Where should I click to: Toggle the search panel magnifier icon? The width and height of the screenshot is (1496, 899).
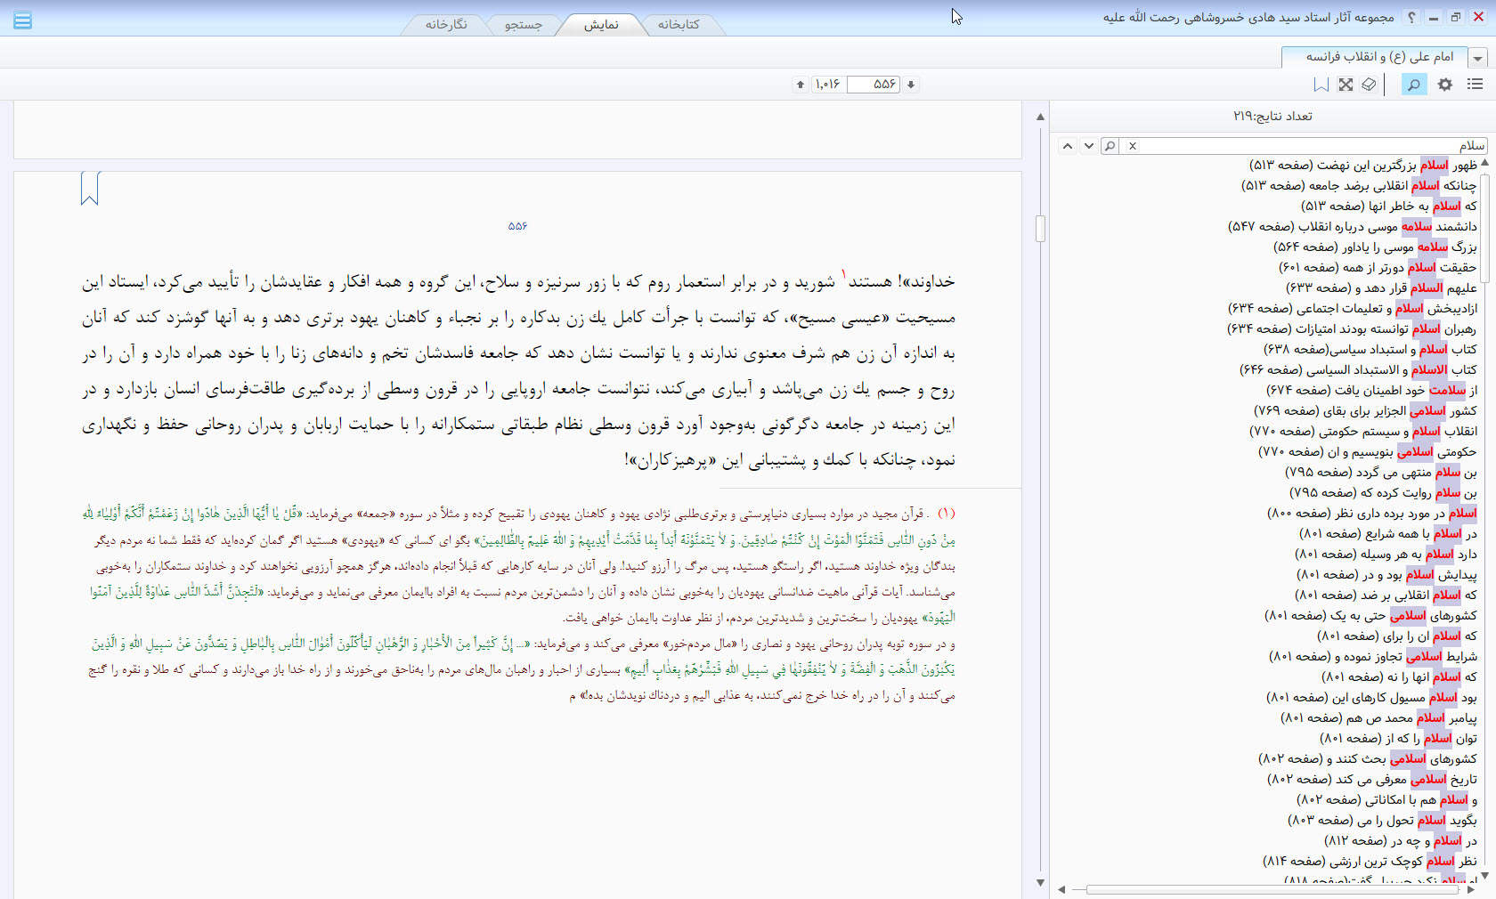pyautogui.click(x=1413, y=85)
